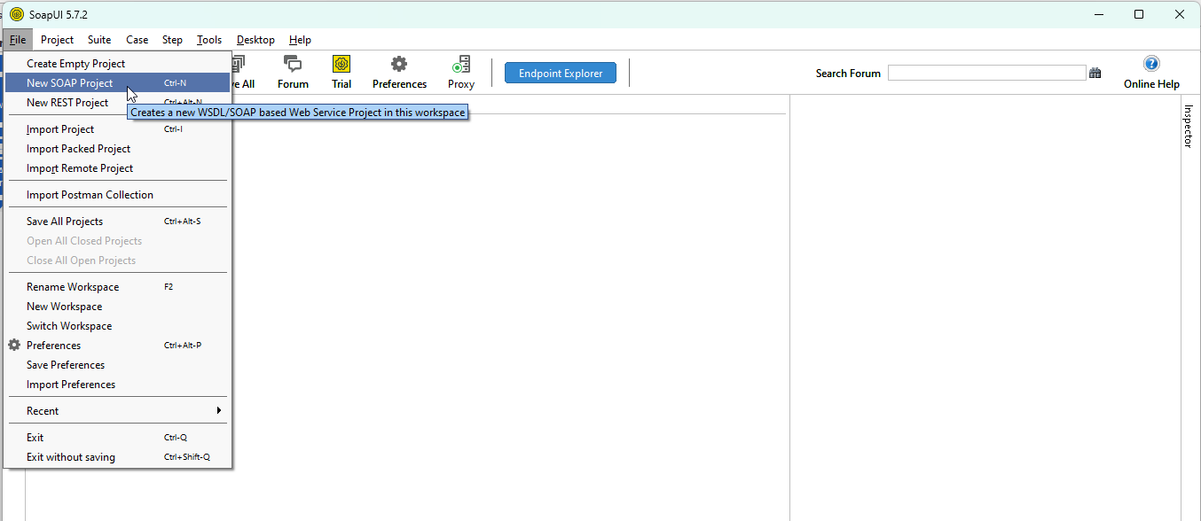This screenshot has height=521, width=1201.
Task: Choose Preferences in the File menu
Action: click(117, 346)
